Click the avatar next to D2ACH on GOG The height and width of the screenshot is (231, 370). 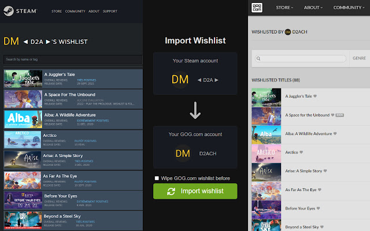pyautogui.click(x=288, y=32)
